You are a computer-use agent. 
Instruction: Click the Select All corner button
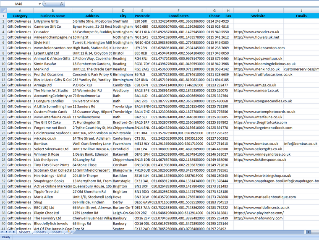(3, 10)
